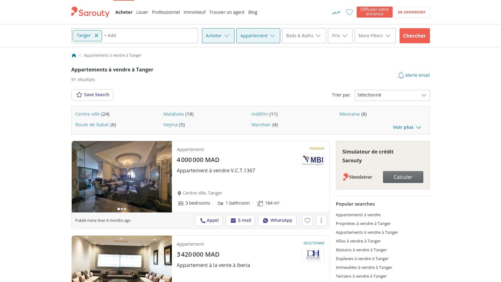
Task: Expand the Prix filter
Action: pyautogui.click(x=340, y=36)
